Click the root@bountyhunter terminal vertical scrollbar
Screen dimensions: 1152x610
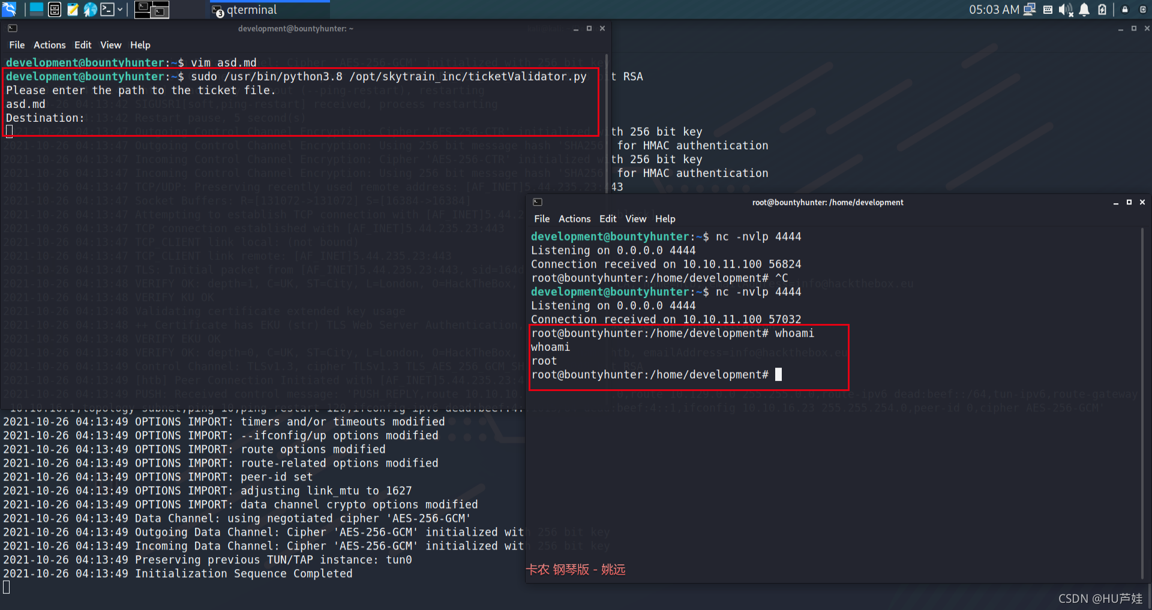click(x=1142, y=403)
